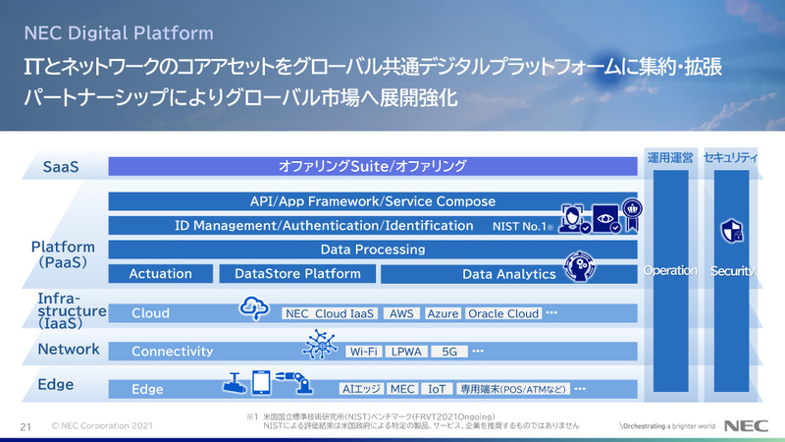The width and height of the screenshot is (785, 442).
Task: Click the Actuation block
Action: 161,274
